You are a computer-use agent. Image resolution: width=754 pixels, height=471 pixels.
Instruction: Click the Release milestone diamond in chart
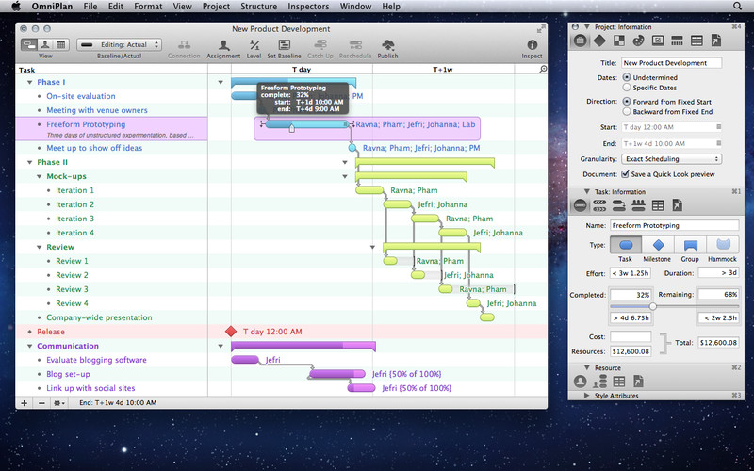[232, 332]
